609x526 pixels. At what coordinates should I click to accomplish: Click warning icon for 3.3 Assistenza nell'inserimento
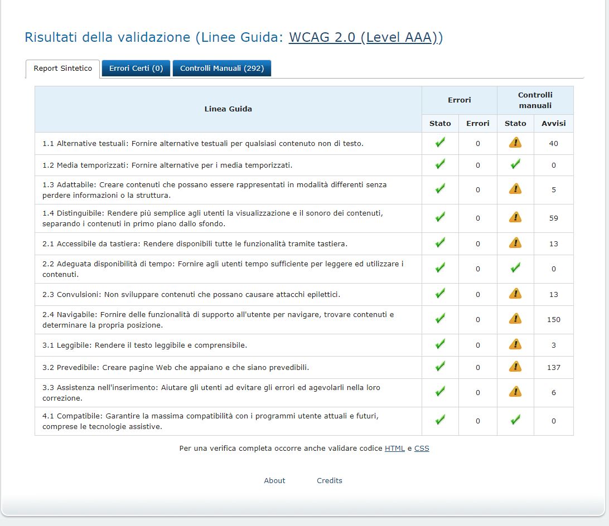515,392
